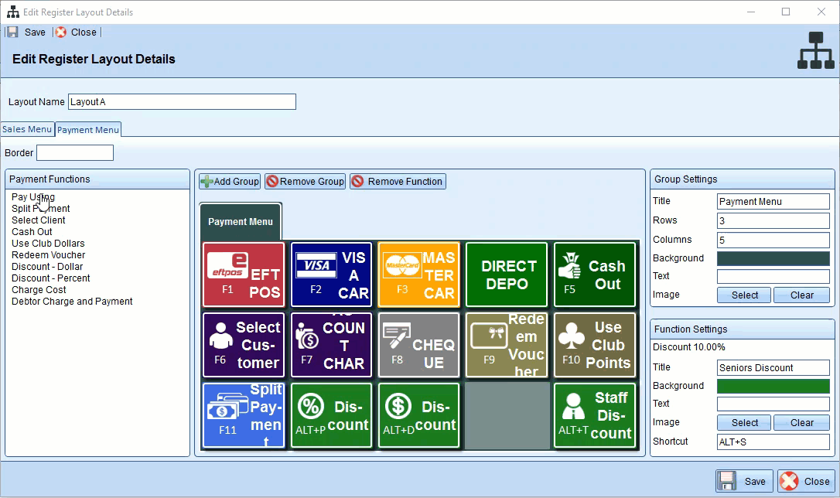
Task: Open Group Settings Text color swatch
Action: pyautogui.click(x=773, y=276)
